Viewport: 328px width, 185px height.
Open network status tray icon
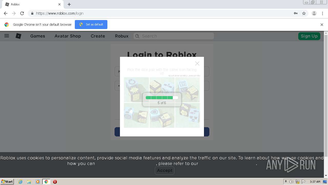coord(298,182)
